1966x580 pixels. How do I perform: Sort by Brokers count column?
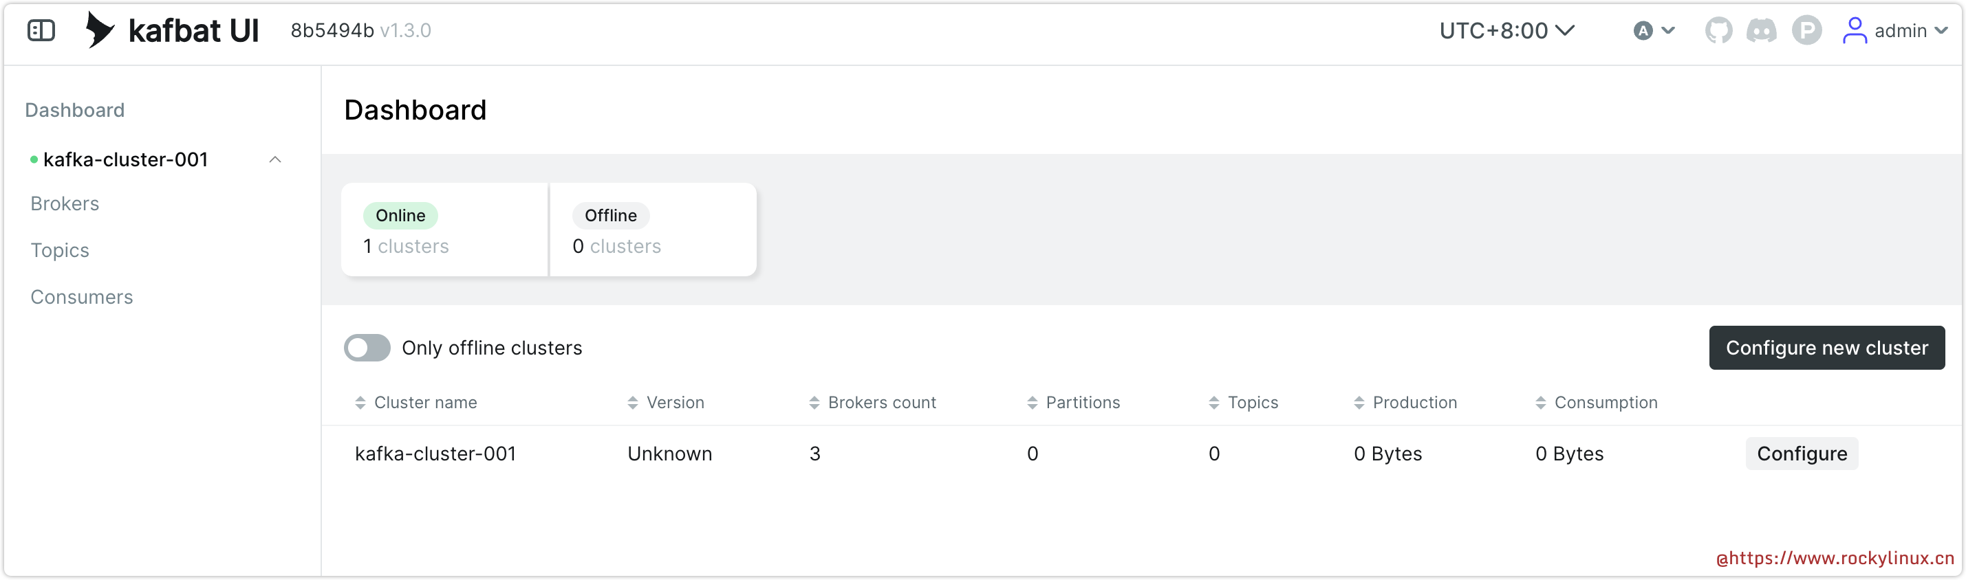coord(881,403)
